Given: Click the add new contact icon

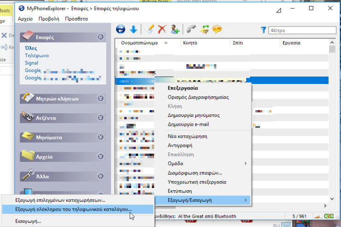Looking at the screenshot, I should click(x=175, y=29).
